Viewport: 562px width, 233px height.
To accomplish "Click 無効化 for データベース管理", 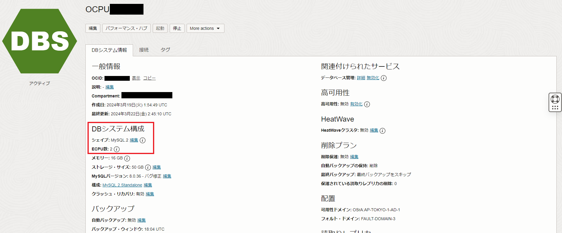I will pos(373,78).
